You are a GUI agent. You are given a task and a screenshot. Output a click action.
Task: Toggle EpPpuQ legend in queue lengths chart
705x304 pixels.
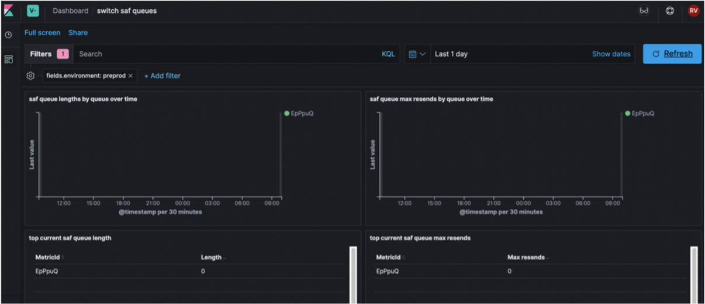coord(299,113)
